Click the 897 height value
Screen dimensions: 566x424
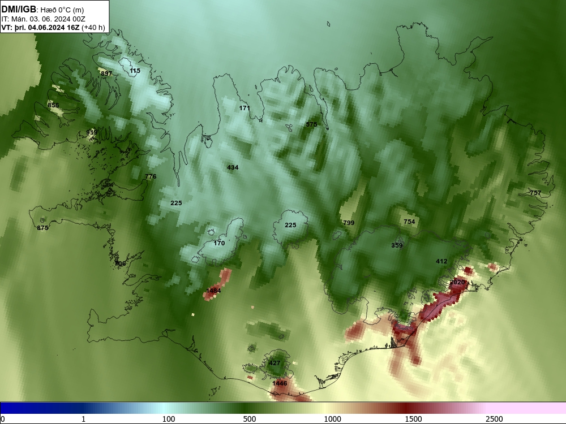pos(106,73)
